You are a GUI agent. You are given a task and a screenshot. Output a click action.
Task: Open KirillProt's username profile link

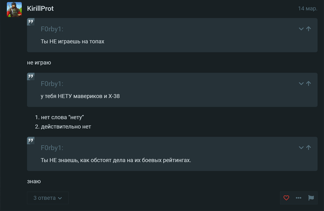click(40, 8)
